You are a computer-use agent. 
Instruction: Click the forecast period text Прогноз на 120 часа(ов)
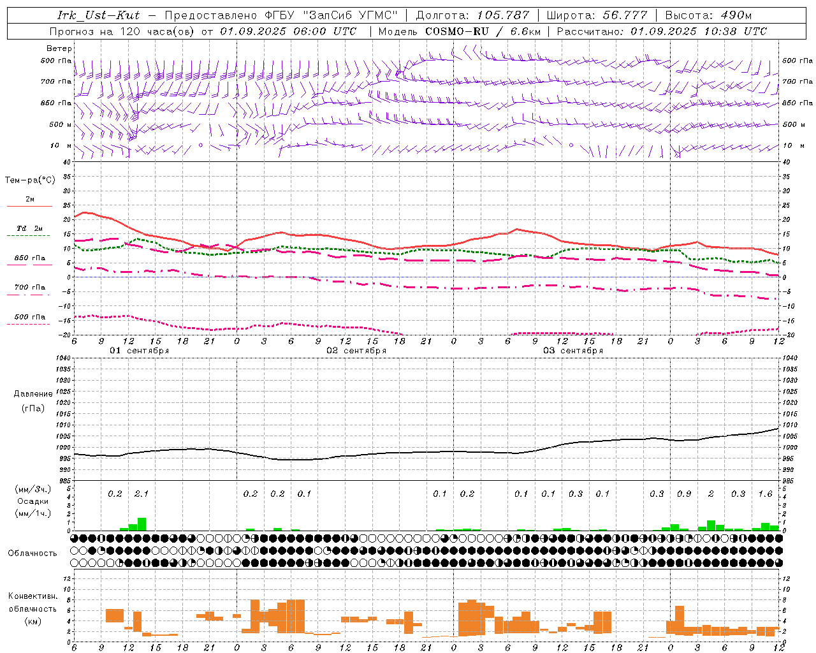pos(123,31)
